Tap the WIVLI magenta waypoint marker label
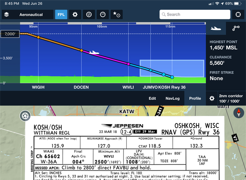 click(x=128, y=87)
